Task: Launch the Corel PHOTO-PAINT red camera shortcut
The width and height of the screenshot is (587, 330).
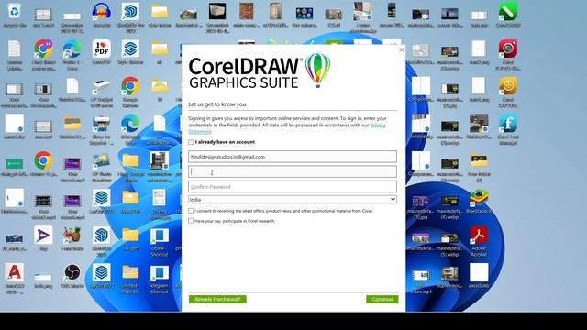Action: click(508, 49)
